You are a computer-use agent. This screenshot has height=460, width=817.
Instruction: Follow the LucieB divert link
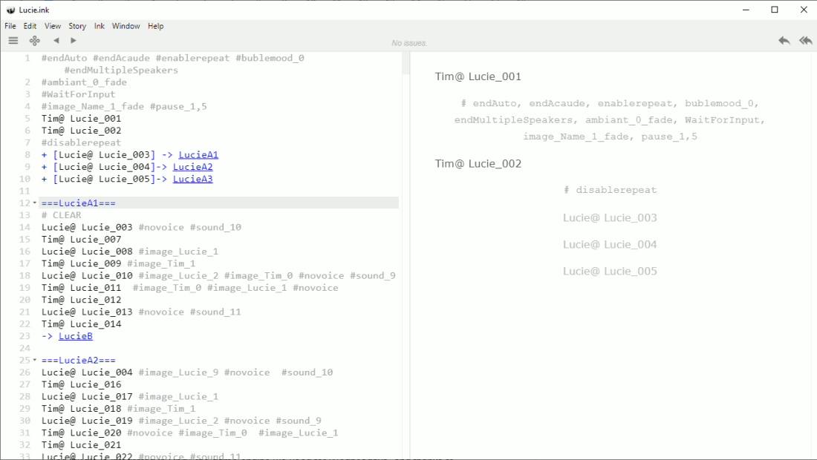coord(76,336)
